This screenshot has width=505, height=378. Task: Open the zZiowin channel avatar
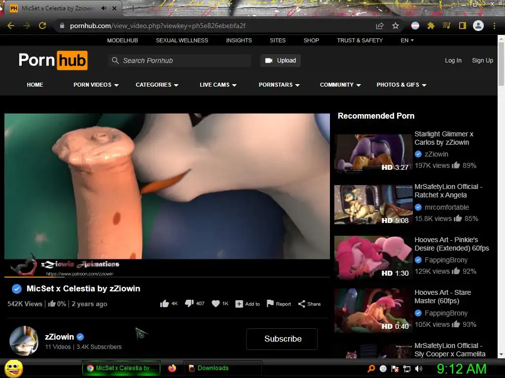pos(24,341)
